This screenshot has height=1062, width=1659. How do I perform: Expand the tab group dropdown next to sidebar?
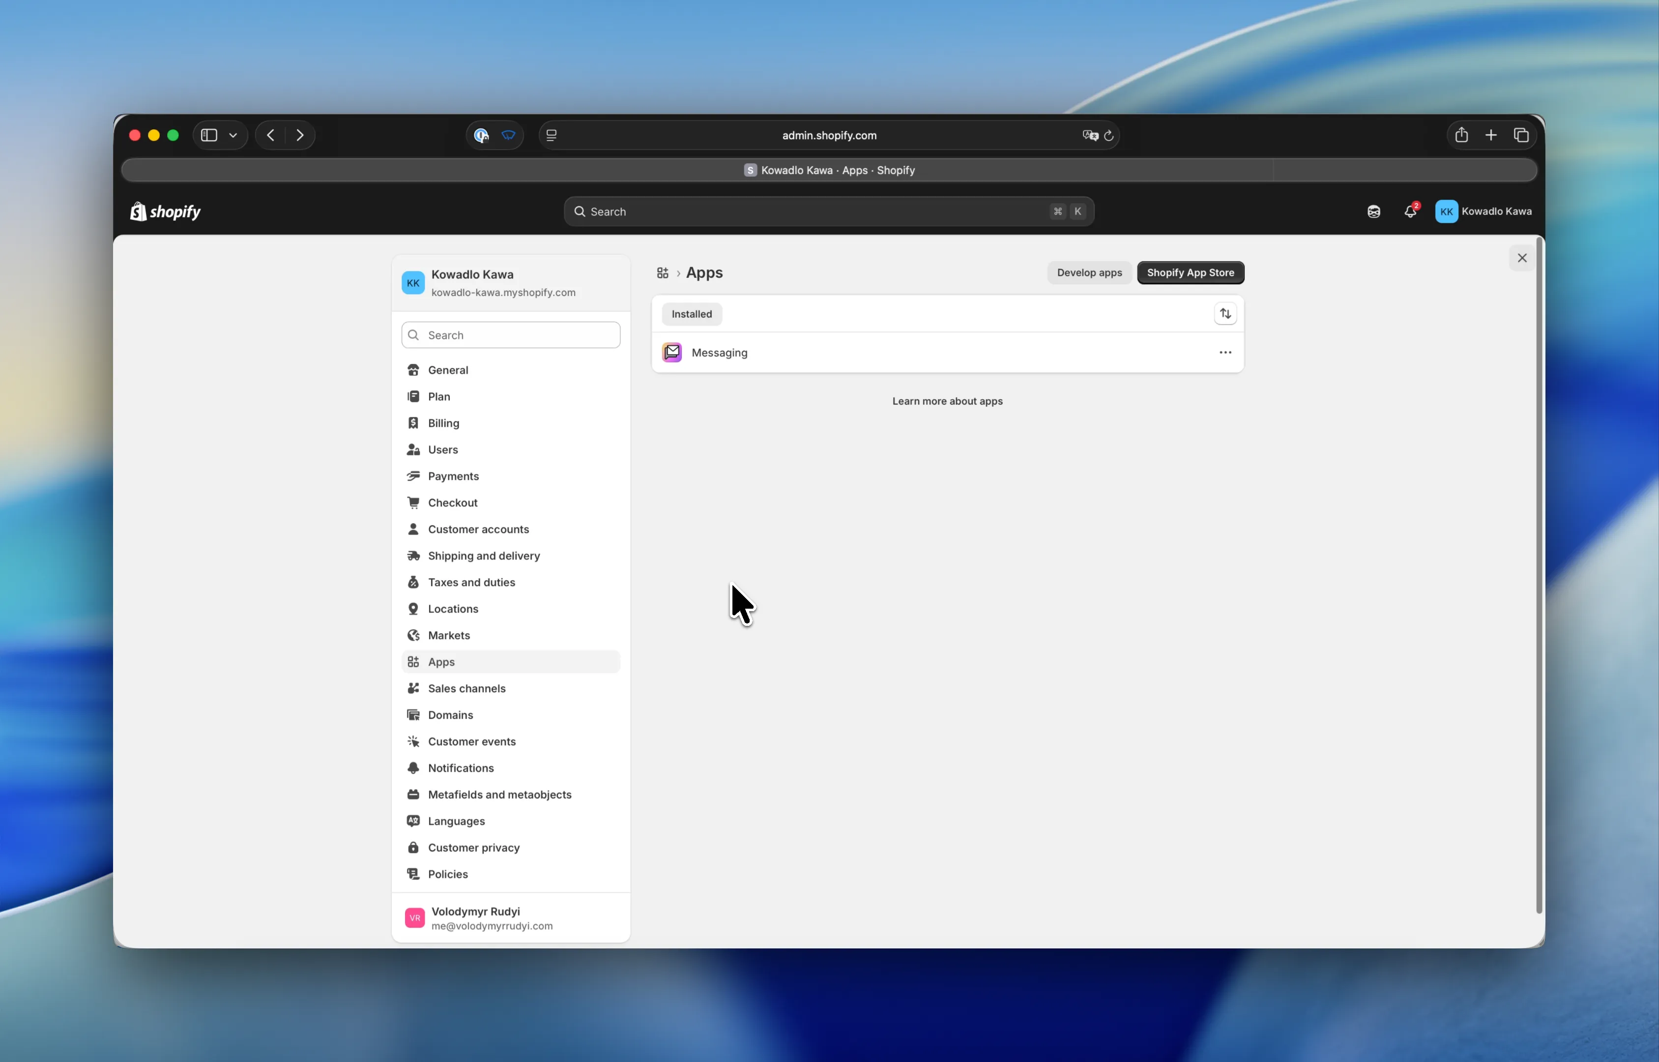click(233, 135)
